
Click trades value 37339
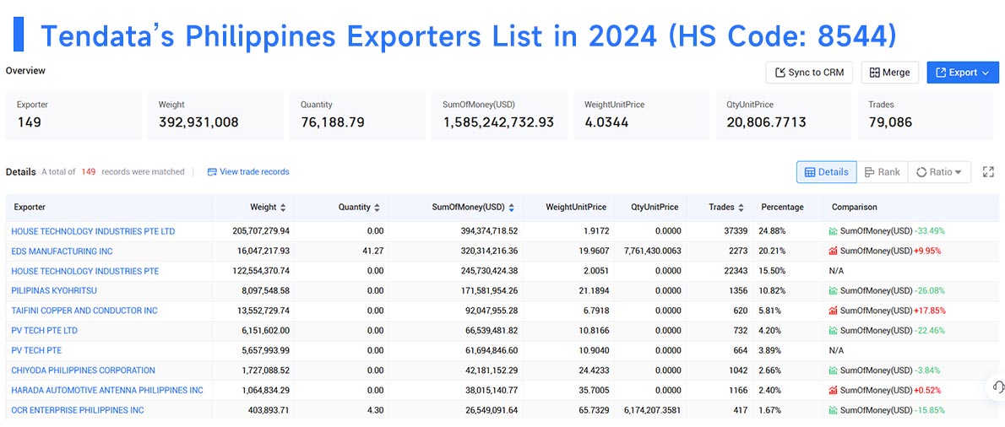point(735,231)
